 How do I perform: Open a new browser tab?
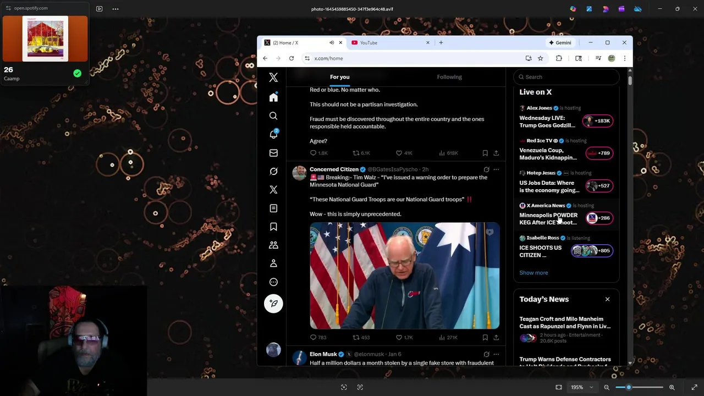441,42
